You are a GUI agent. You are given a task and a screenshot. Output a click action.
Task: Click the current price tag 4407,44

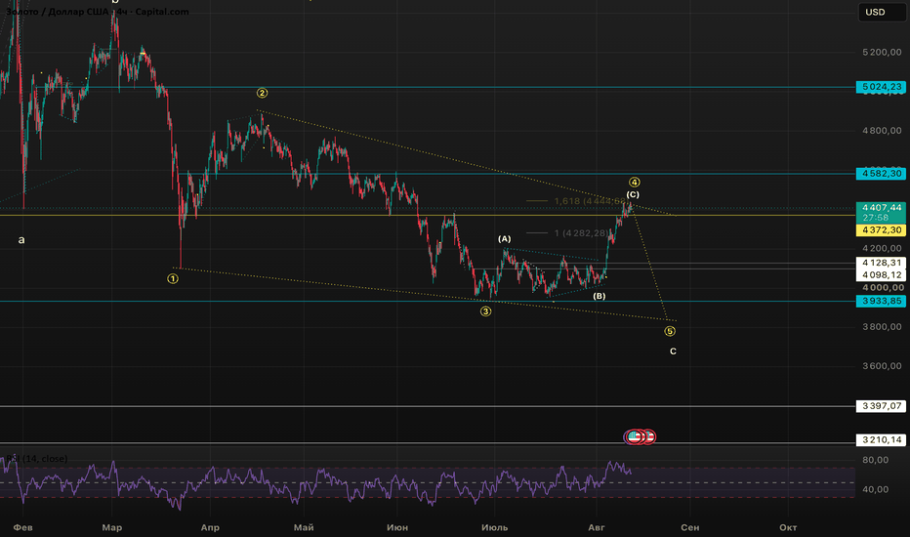pyautogui.click(x=881, y=207)
